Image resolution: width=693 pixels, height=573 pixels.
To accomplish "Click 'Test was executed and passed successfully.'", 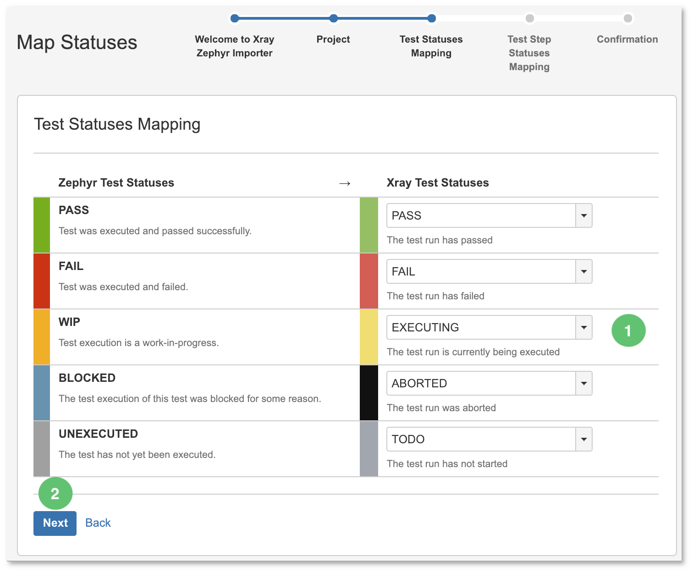I will point(155,231).
